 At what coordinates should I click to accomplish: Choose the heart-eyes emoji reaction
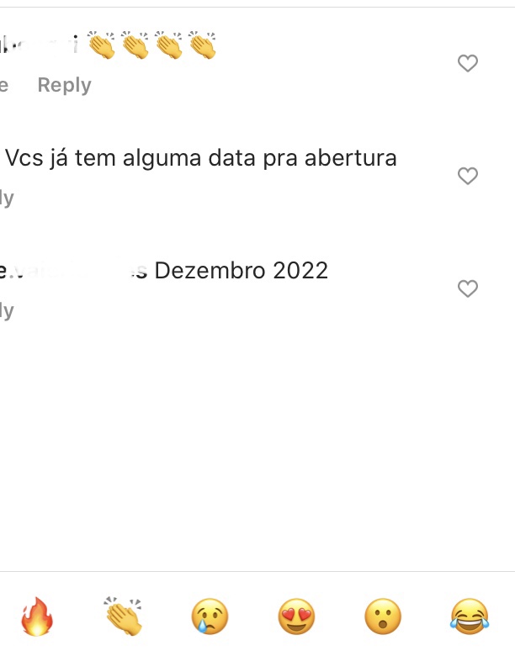(296, 616)
